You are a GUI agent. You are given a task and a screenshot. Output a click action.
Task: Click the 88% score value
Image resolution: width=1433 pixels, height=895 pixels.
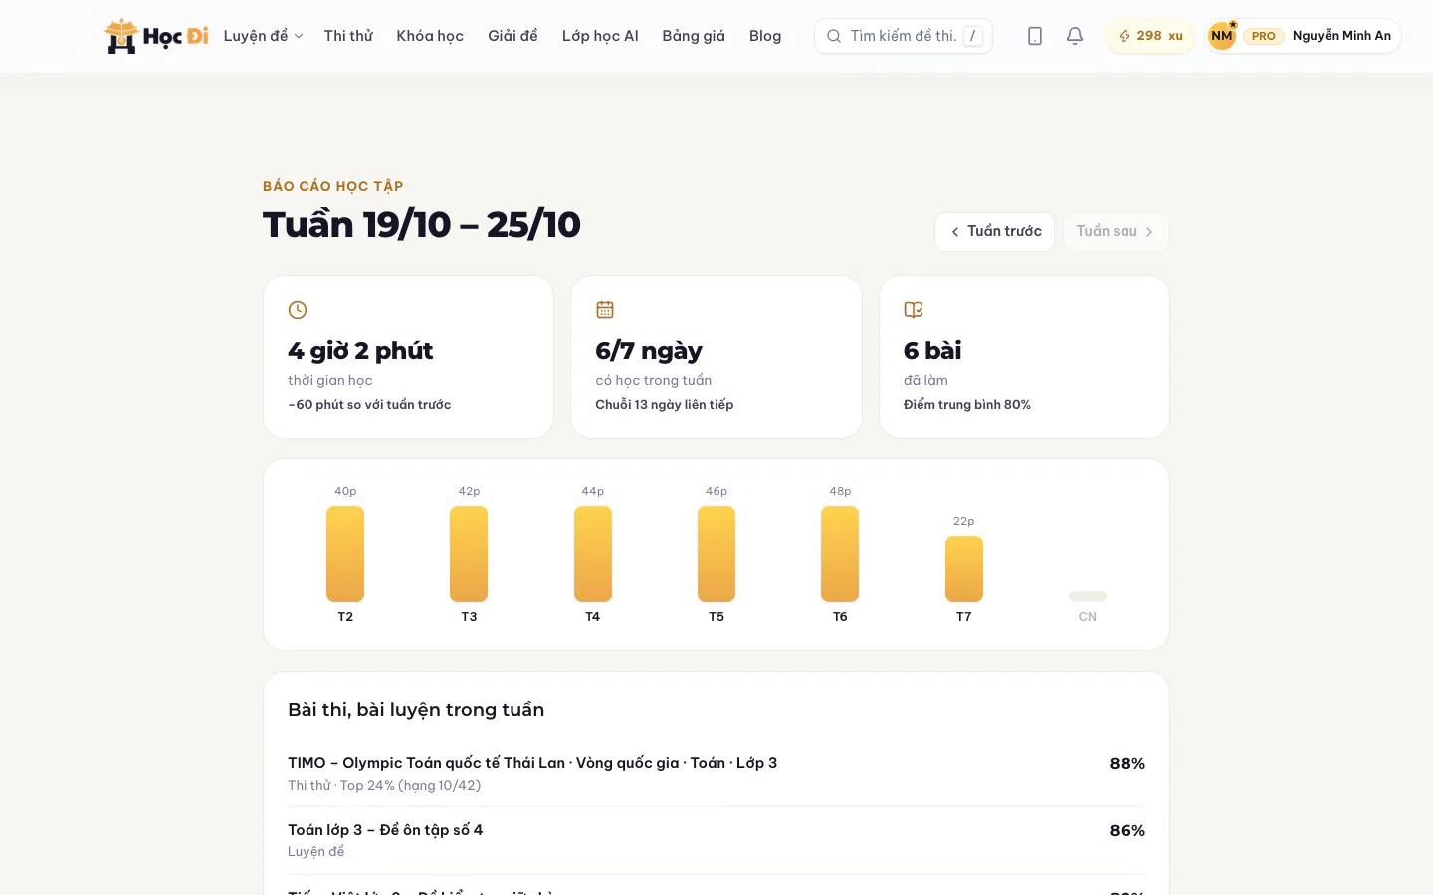point(1127,764)
